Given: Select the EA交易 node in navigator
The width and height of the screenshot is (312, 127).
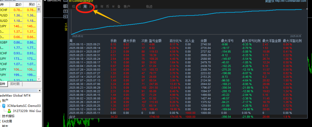Looking at the screenshot, I should tap(7, 121).
